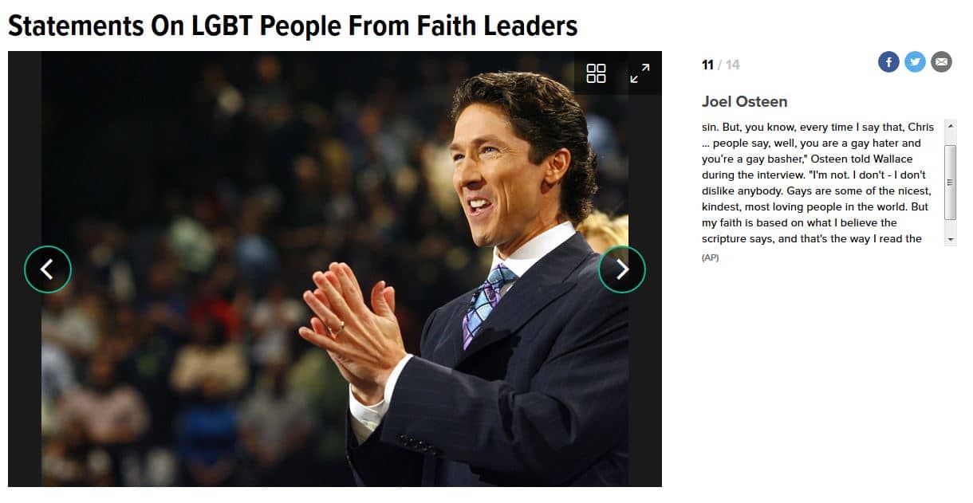The image size is (973, 503).
Task: Click the caption scrollbar thumb
Action: point(950,183)
